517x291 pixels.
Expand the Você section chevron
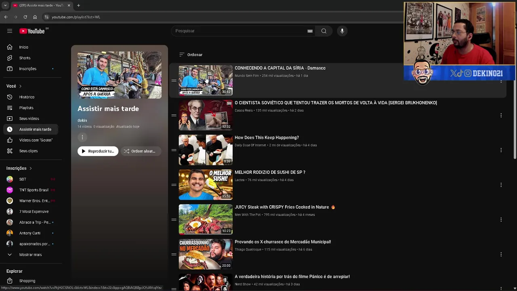point(20,86)
